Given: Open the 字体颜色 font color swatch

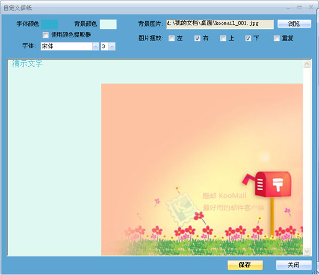Looking at the screenshot, I should click(49, 24).
